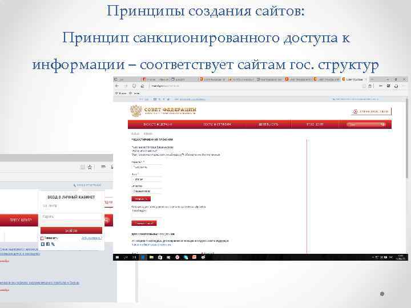Reload the page with refresh icon
Image resolution: width=411 pixels, height=308 pixels.
click(x=134, y=86)
